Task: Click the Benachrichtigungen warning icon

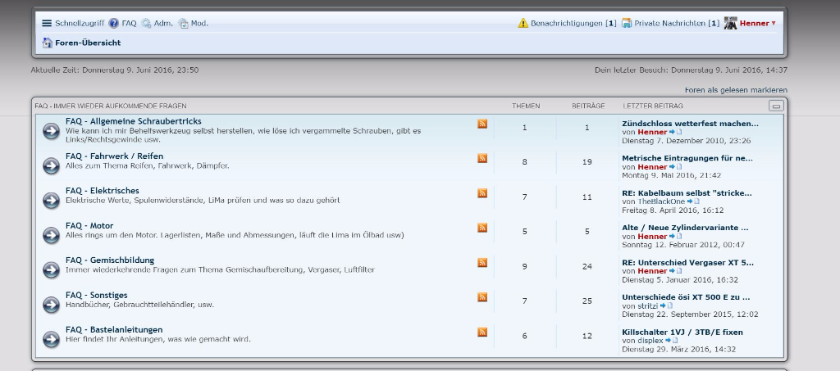Action: coord(523,24)
